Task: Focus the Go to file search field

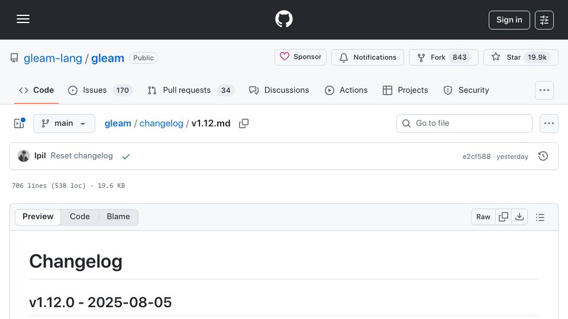Action: [464, 123]
